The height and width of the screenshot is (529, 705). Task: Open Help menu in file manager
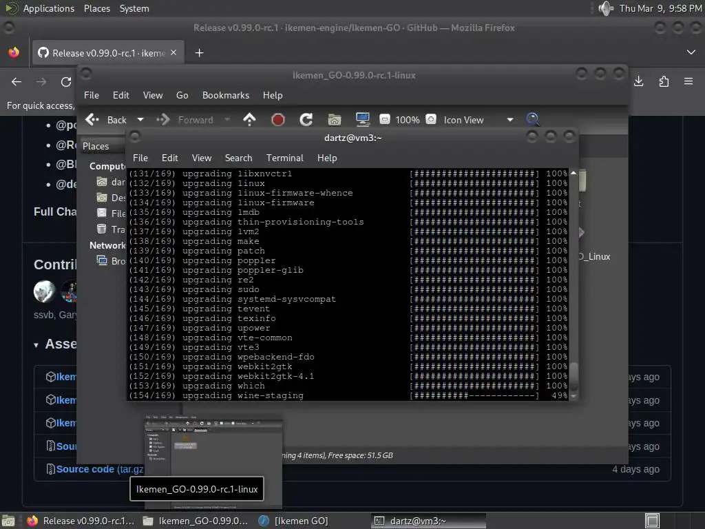tap(273, 95)
